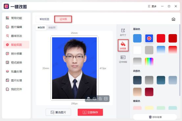Open the 更多 menu in title bar
Viewport: 182px width, 121px height.
pos(152,6)
